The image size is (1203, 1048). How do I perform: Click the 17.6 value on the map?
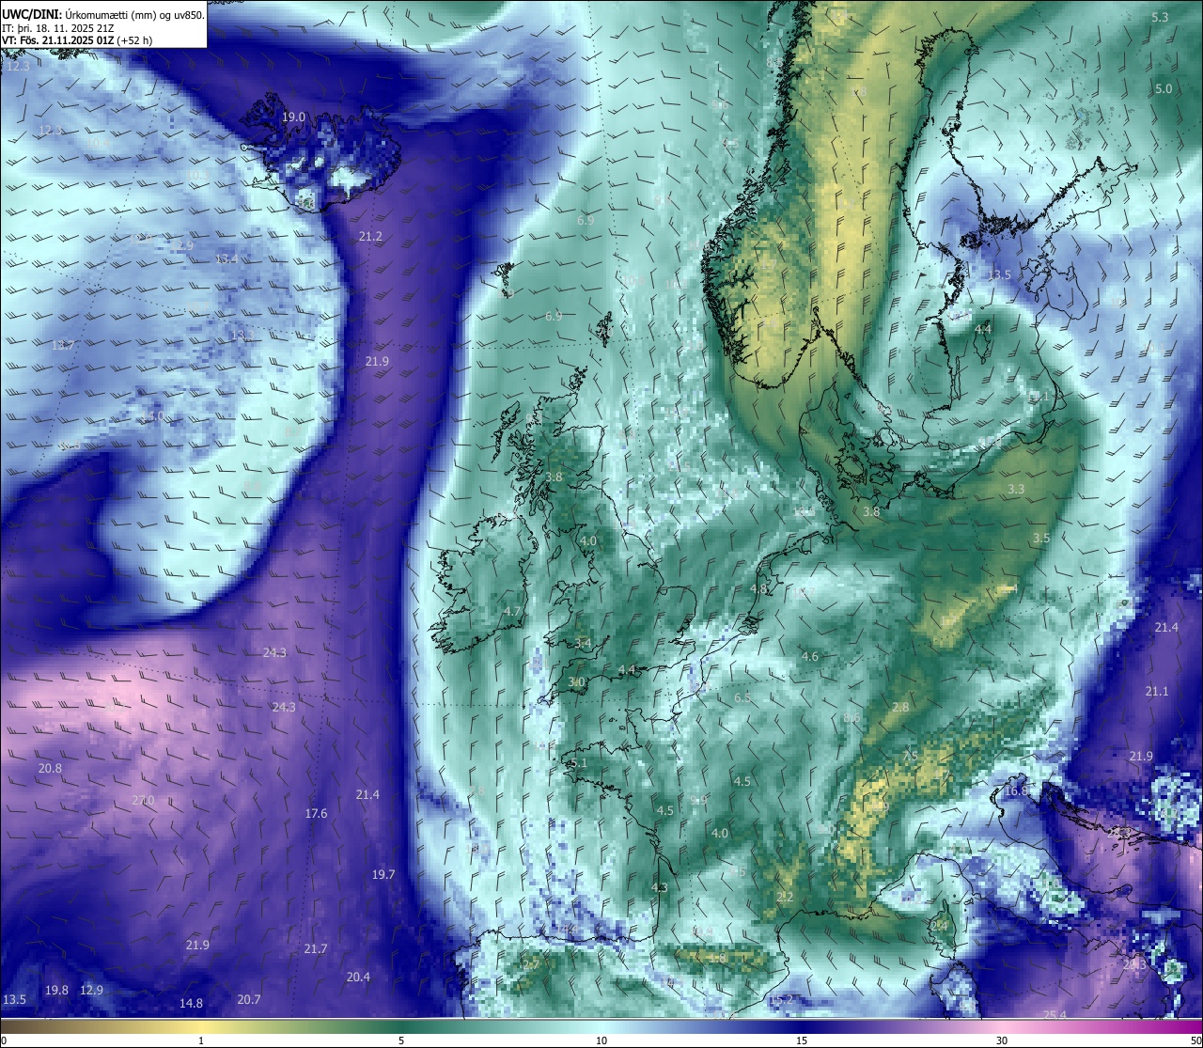coord(316,813)
